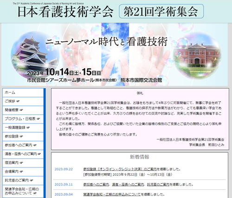
Task: Click the 2023.09.04 news date
Action: pyautogui.click(x=64, y=194)
